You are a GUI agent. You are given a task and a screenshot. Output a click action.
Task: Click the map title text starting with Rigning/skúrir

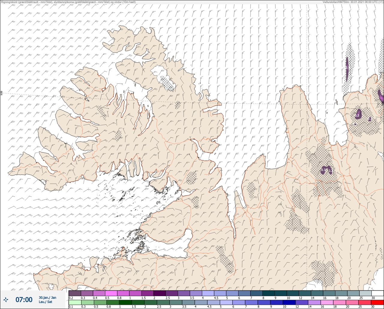[x=68, y=2]
